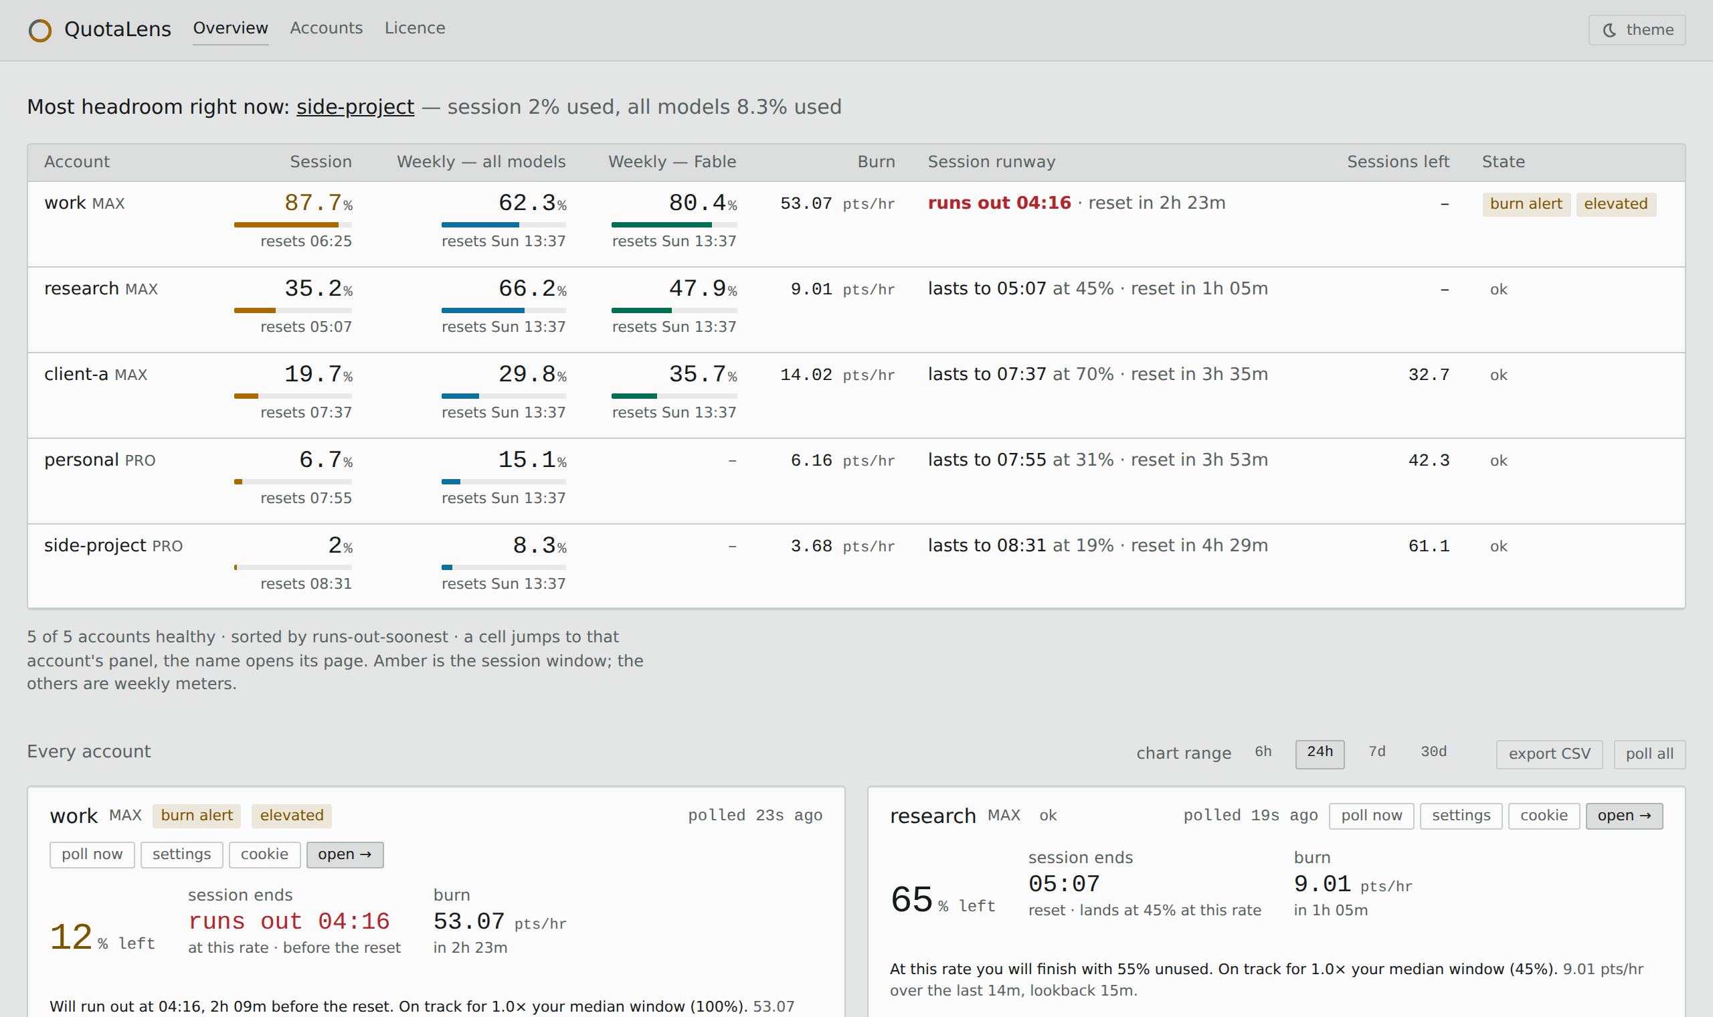The image size is (1713, 1017).
Task: Open the work account name in table
Action: (x=65, y=203)
